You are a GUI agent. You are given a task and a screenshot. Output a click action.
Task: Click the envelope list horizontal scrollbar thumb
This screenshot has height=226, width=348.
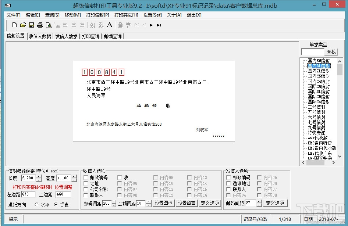click(315, 162)
